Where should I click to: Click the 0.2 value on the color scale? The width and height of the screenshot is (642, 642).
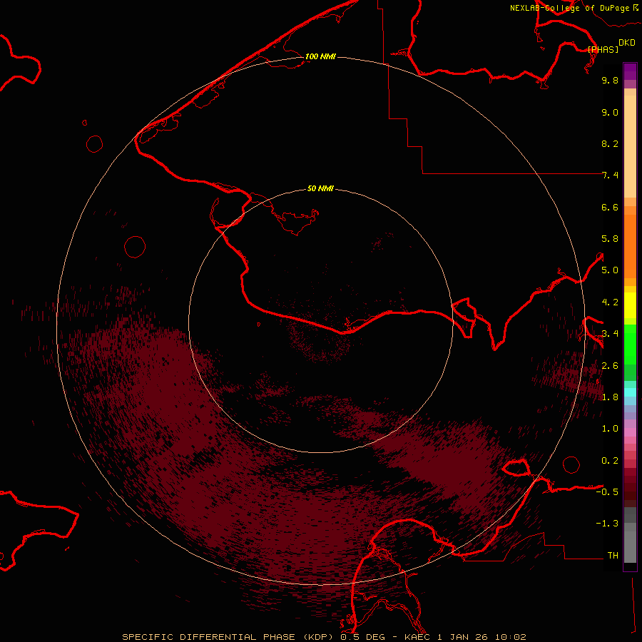point(610,461)
